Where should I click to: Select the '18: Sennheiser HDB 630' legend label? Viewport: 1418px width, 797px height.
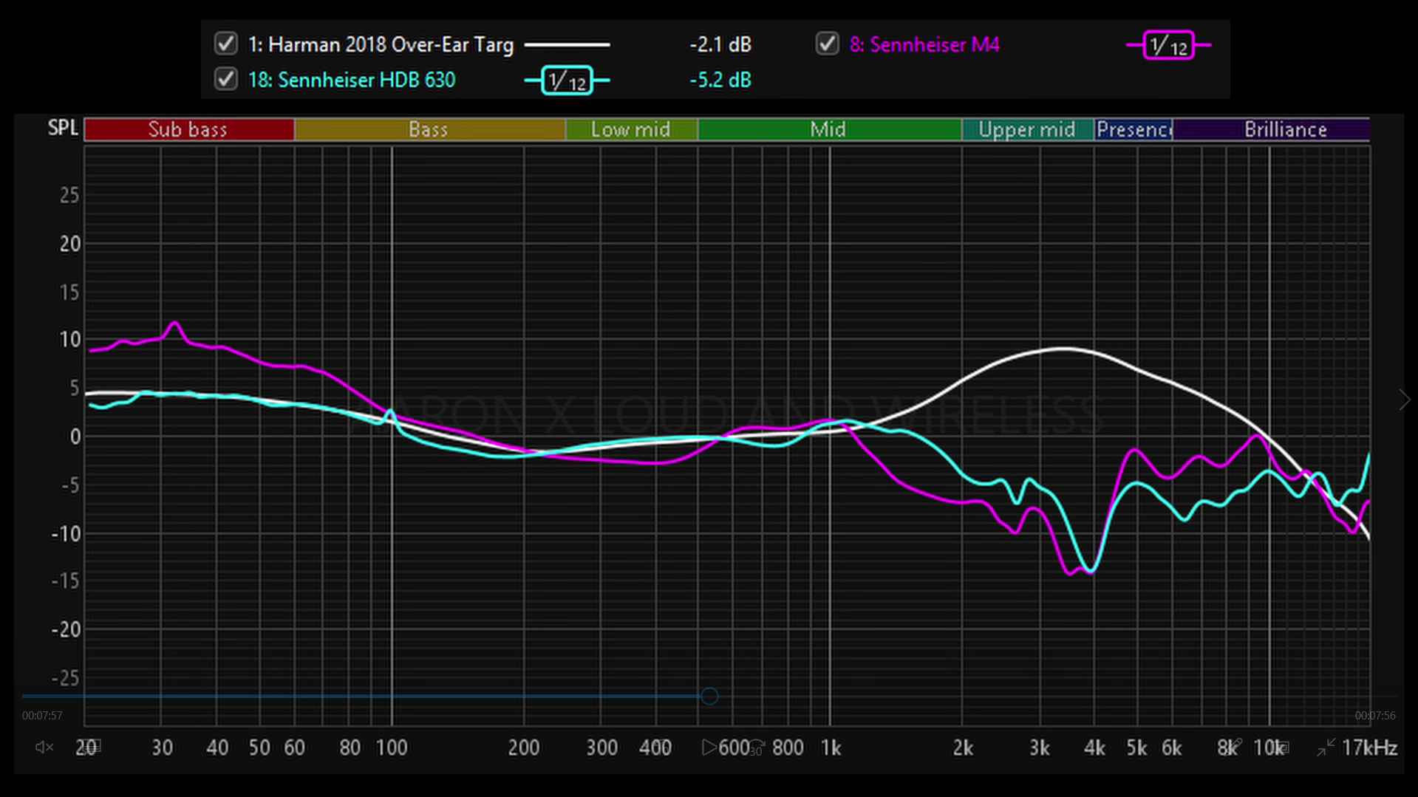(x=352, y=80)
